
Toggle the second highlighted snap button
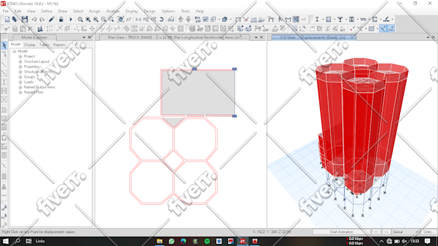coord(391,28)
